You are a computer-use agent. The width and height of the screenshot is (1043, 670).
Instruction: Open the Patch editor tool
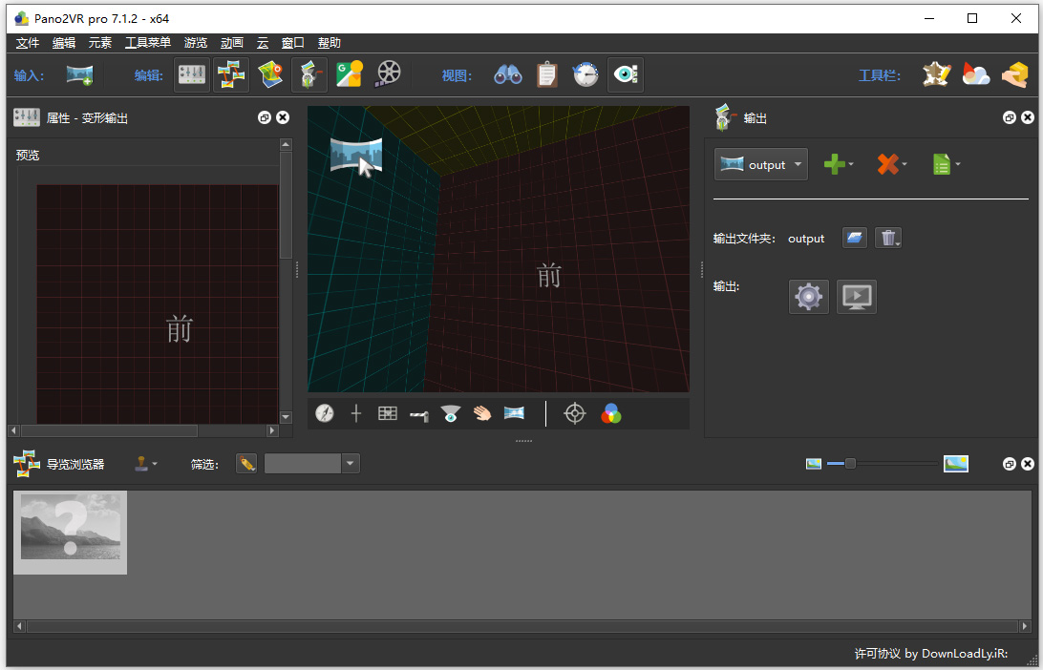click(x=309, y=74)
